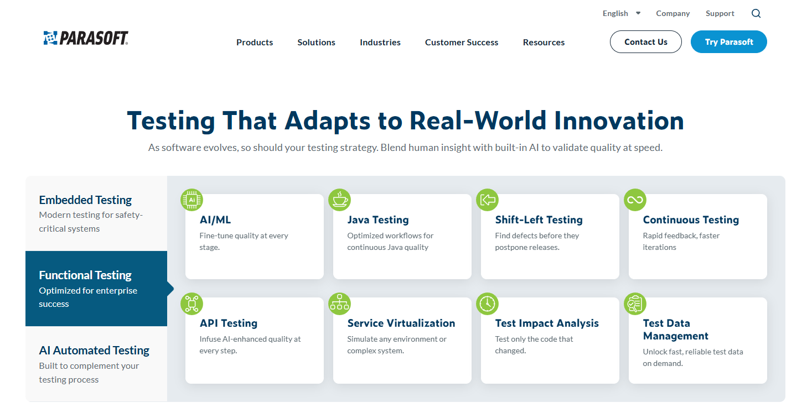Select the Embedded Testing tab
The height and width of the screenshot is (413, 807).
coord(96,213)
